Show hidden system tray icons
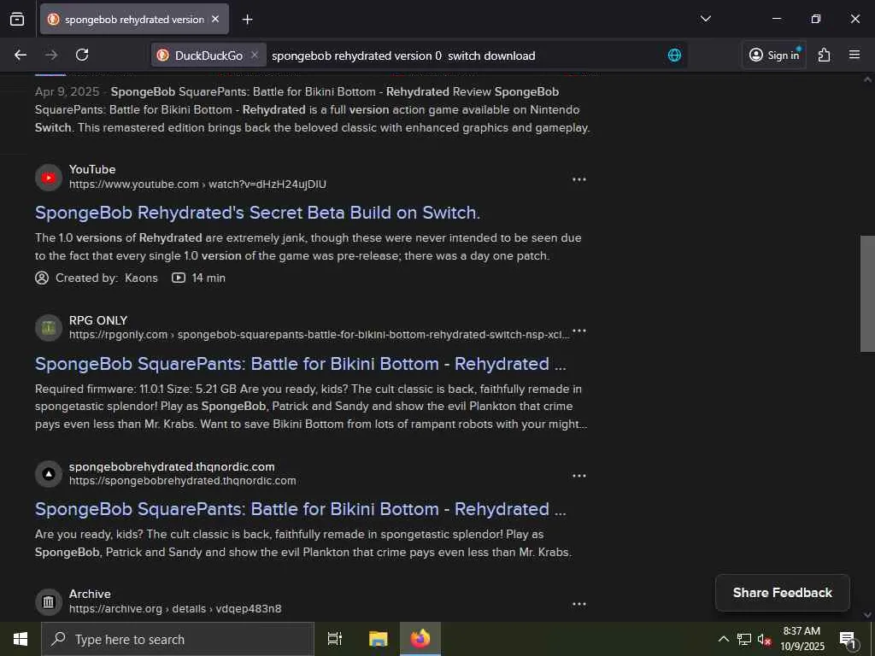875x656 pixels. [x=723, y=639]
